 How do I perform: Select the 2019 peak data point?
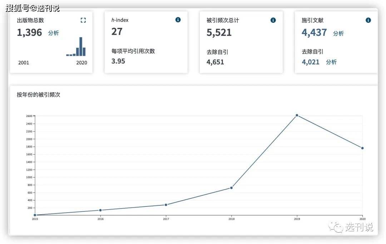(x=297, y=115)
